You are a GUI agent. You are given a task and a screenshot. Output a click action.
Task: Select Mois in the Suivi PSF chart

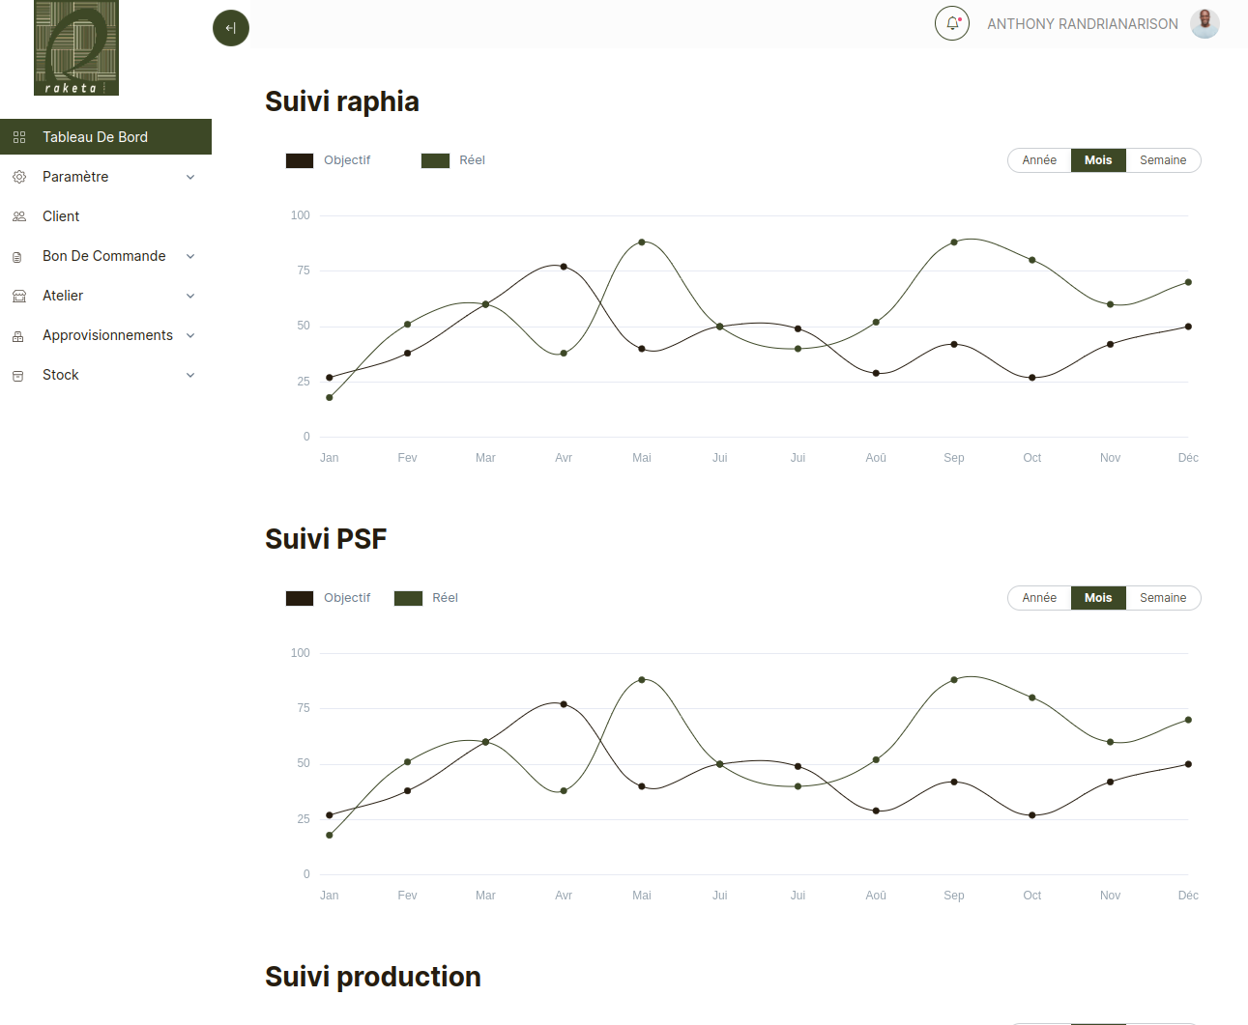tap(1098, 598)
